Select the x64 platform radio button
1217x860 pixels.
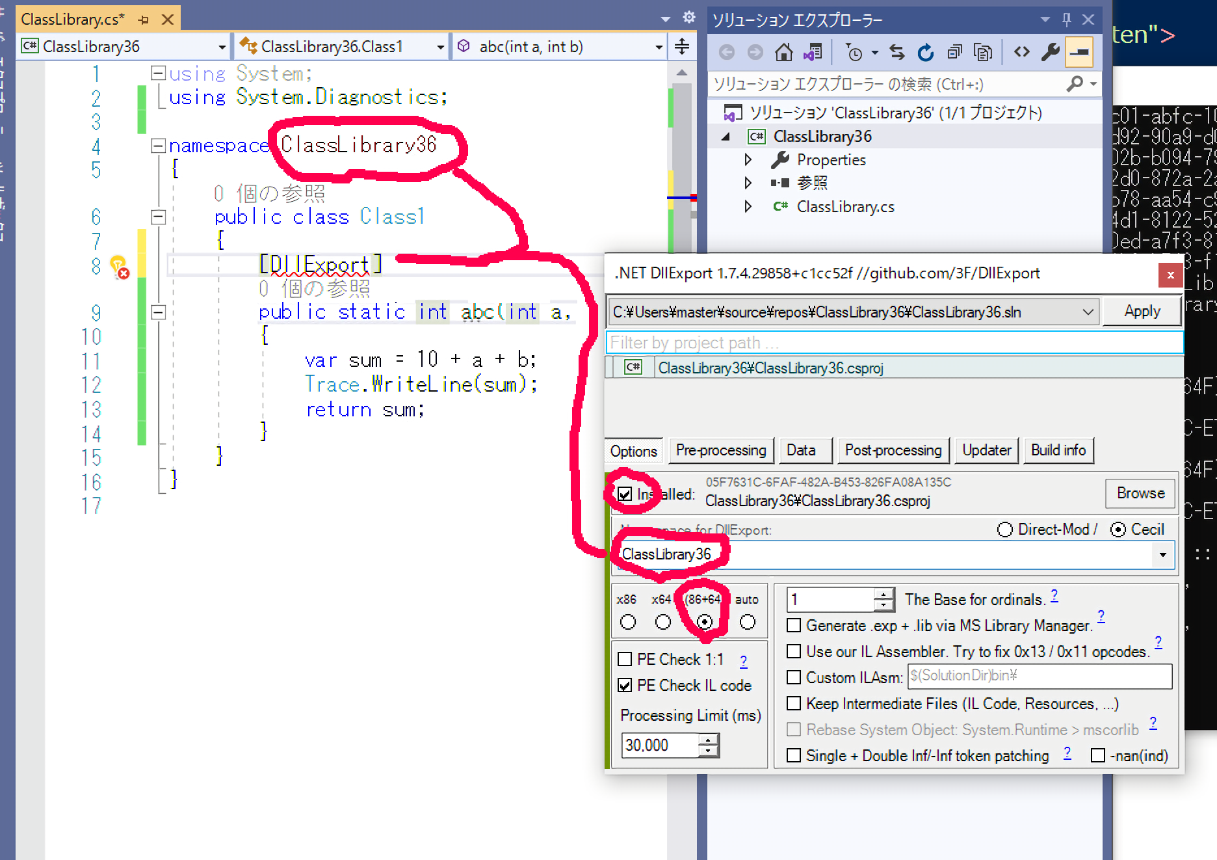click(662, 623)
